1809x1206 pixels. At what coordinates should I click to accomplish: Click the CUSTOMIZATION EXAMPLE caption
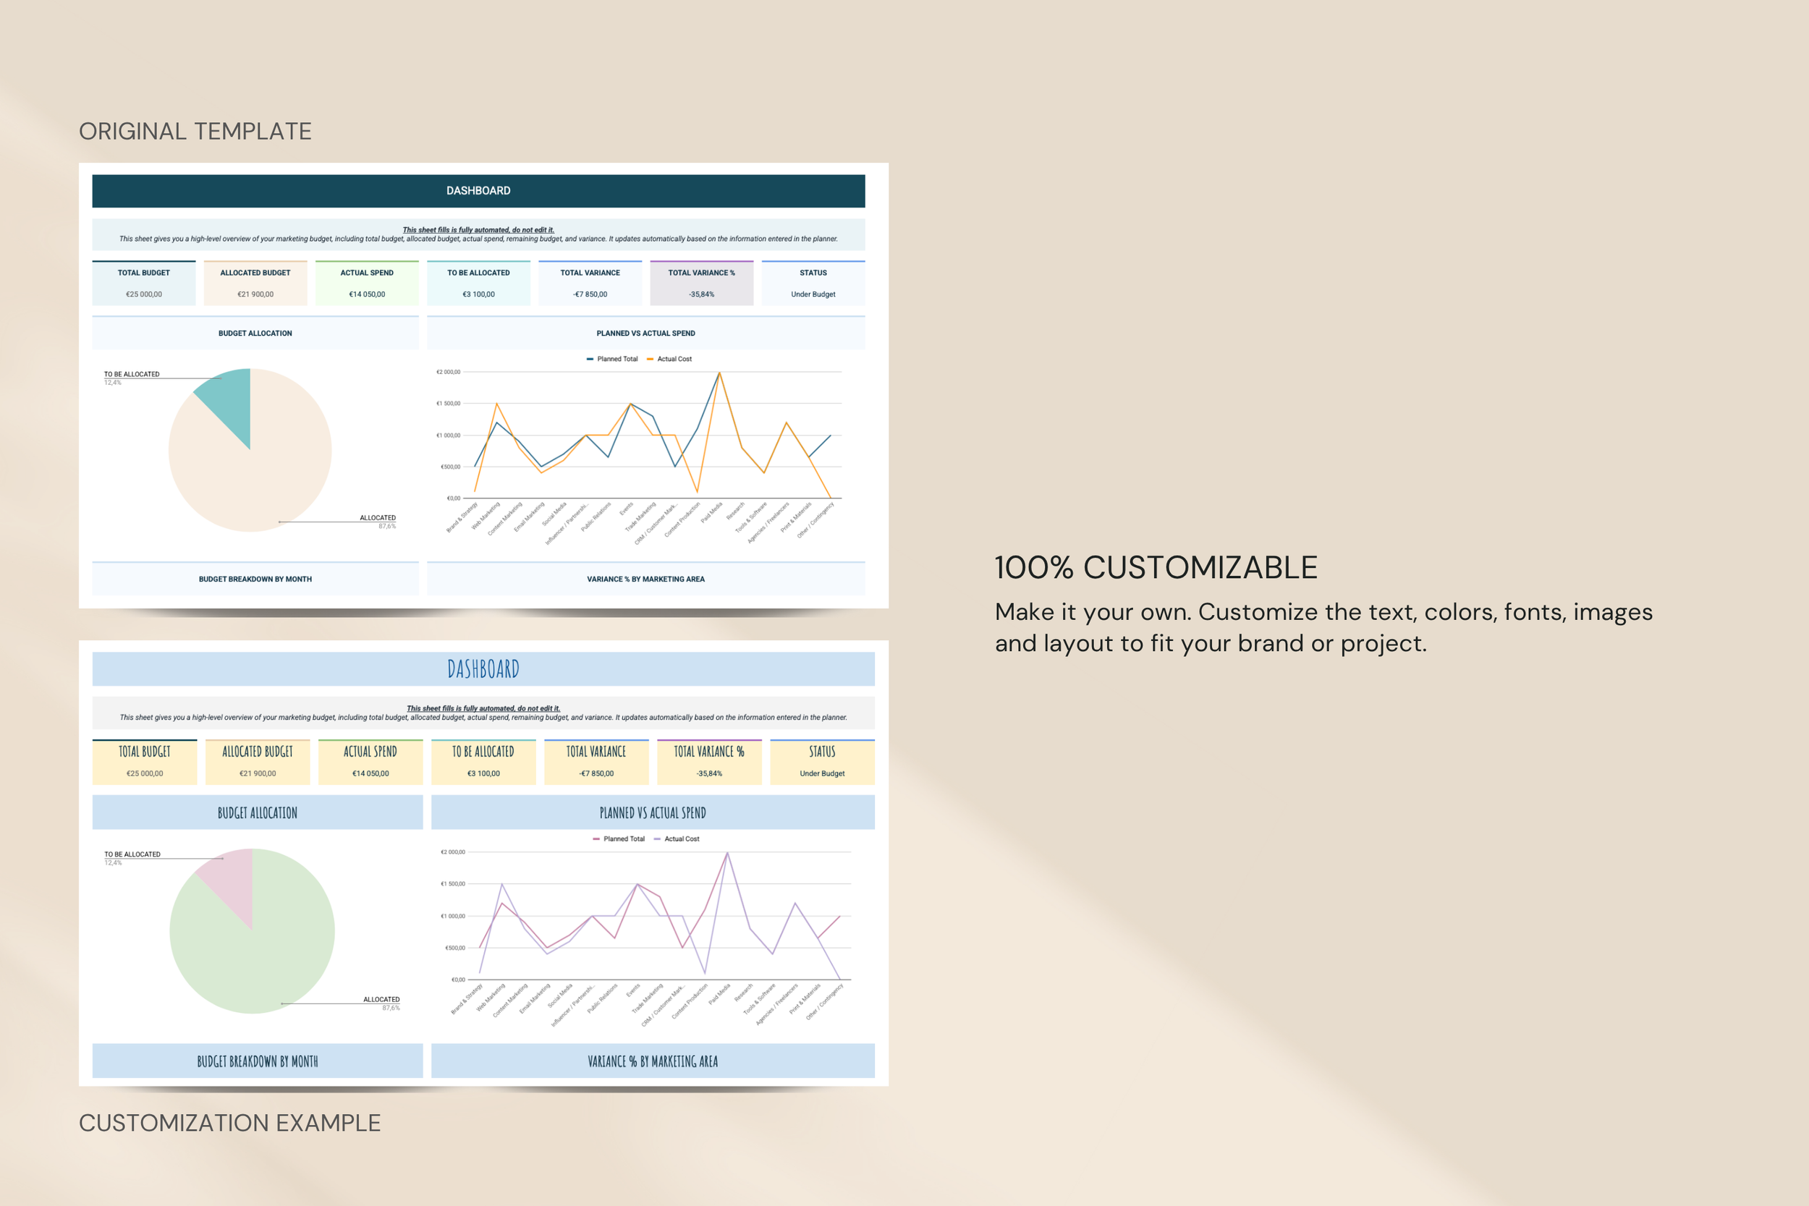[230, 1123]
